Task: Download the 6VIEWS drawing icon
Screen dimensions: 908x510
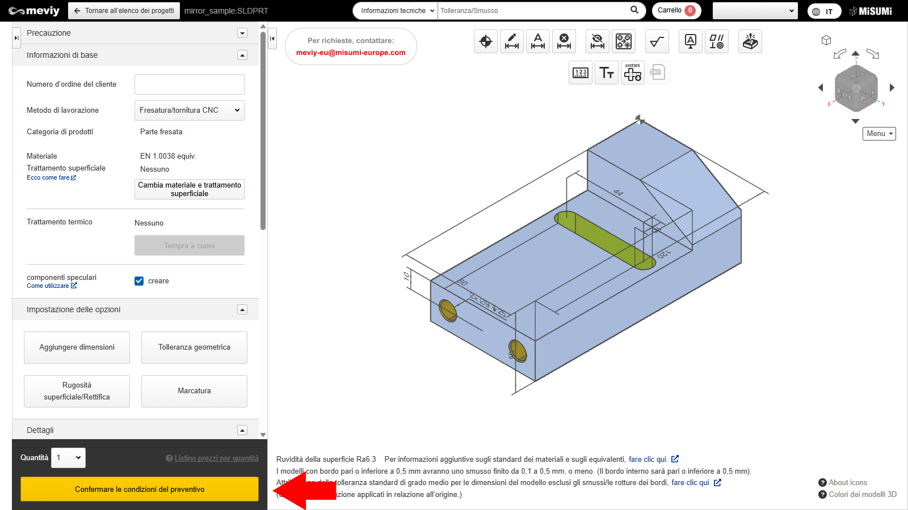Action: (x=633, y=73)
